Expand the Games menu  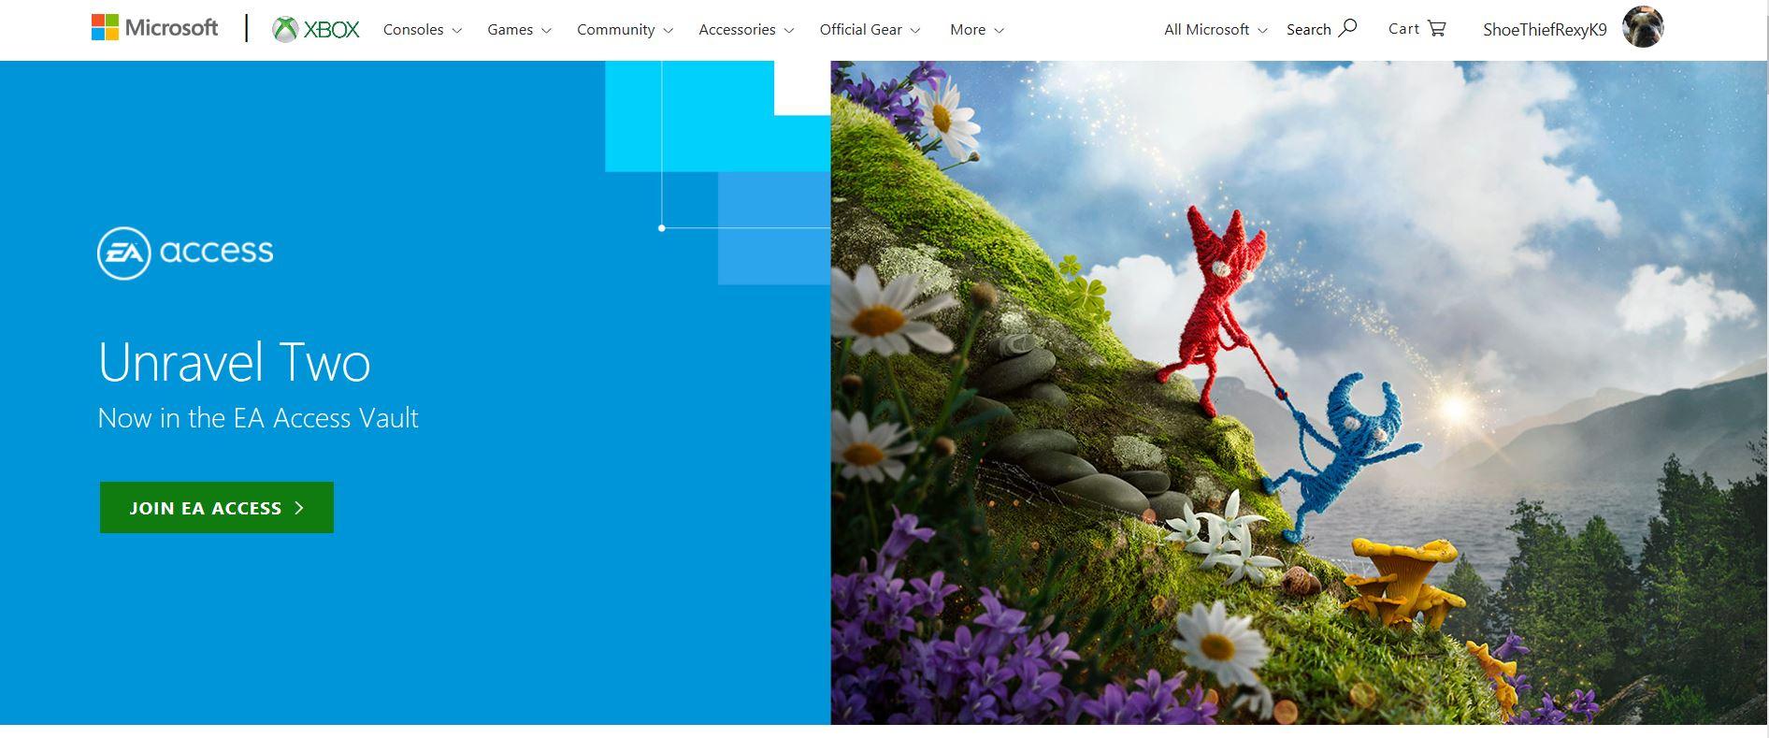(520, 30)
